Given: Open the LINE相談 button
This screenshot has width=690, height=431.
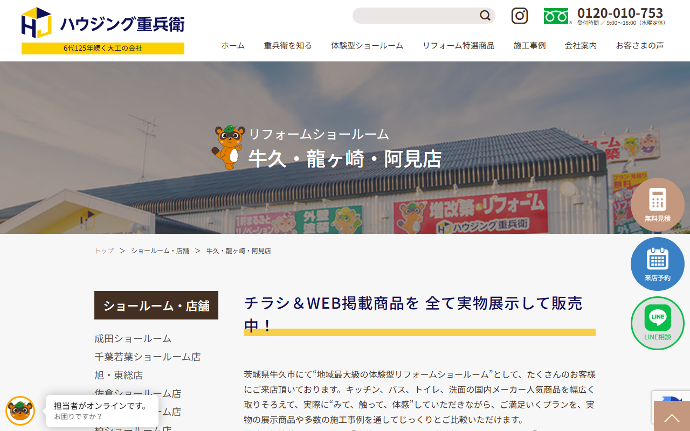Looking at the screenshot, I should (658, 323).
